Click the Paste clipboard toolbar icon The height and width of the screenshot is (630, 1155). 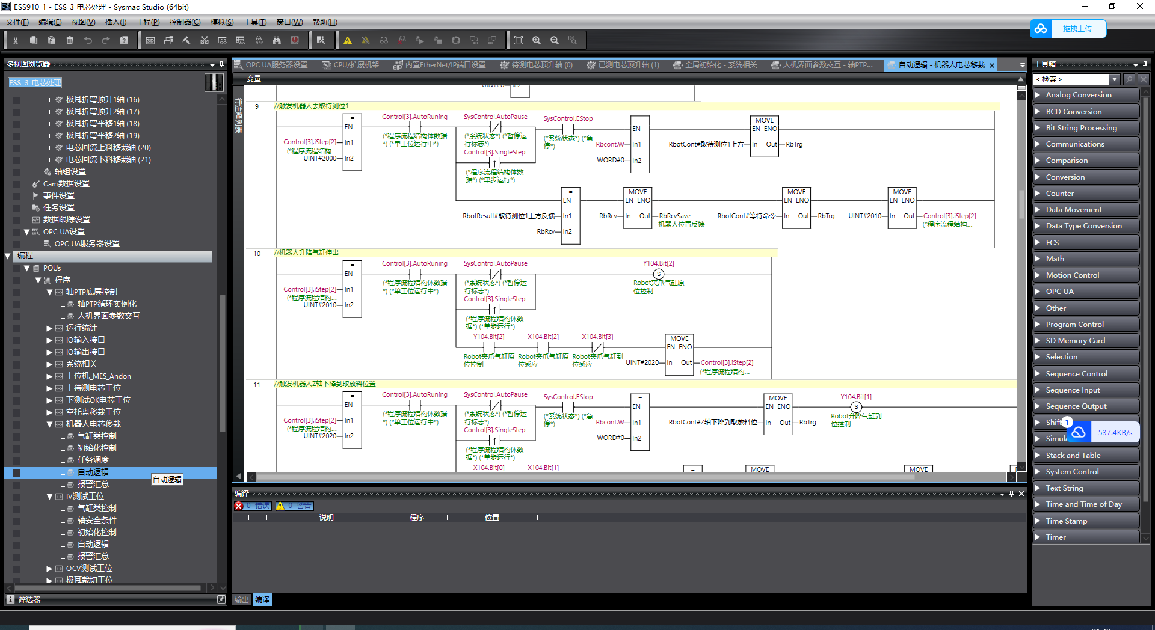coord(52,40)
